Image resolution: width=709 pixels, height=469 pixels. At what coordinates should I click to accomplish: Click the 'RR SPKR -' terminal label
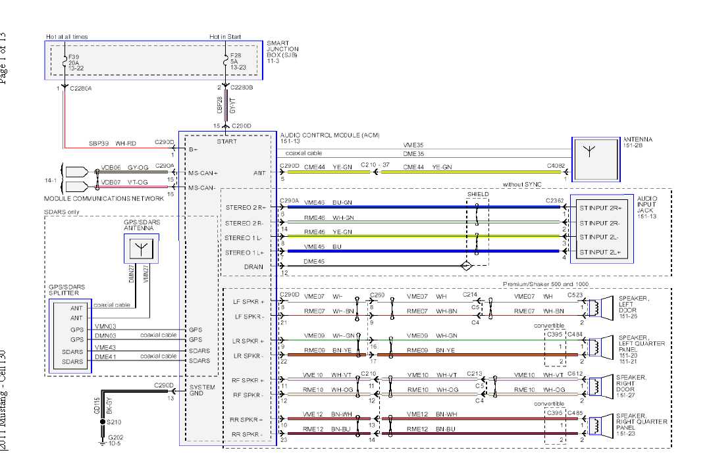click(x=246, y=434)
